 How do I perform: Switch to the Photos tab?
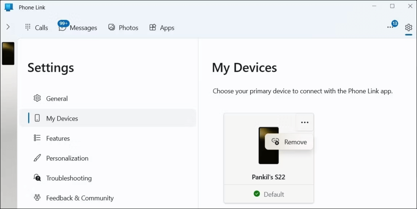[x=123, y=28]
